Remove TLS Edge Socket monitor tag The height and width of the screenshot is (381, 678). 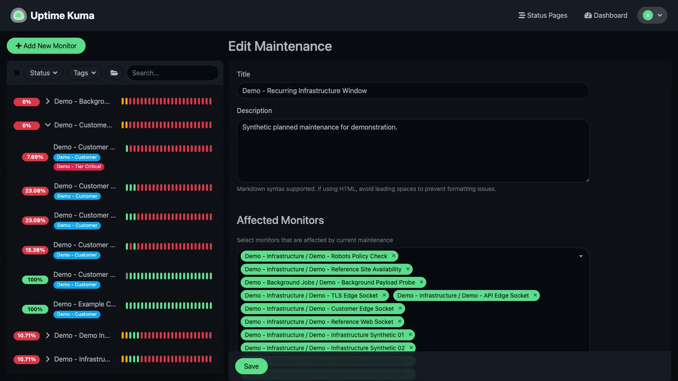tap(384, 295)
